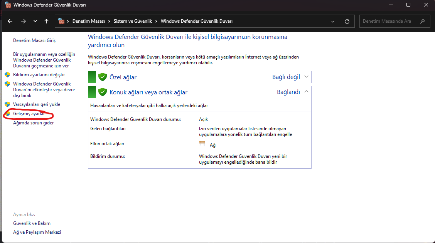This screenshot has height=243, width=435.
Task: Click Varsayılanları geri yükle
Action: tap(37, 104)
